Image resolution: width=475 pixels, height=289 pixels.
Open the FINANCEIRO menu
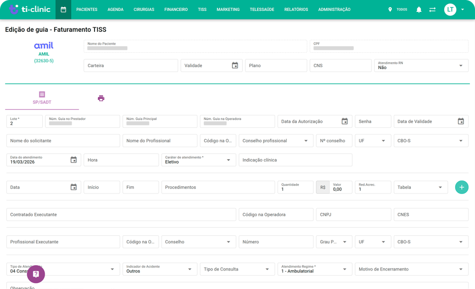(176, 10)
